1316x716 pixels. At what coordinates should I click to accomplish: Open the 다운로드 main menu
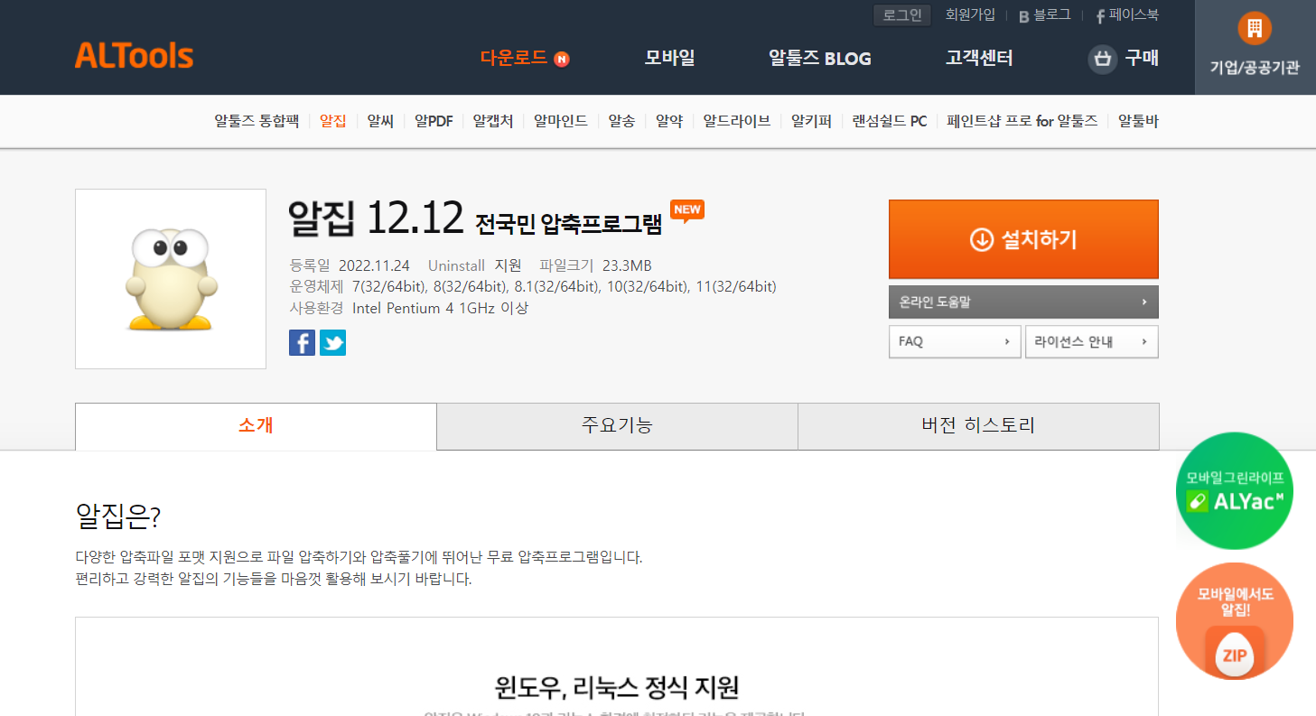[x=514, y=59]
